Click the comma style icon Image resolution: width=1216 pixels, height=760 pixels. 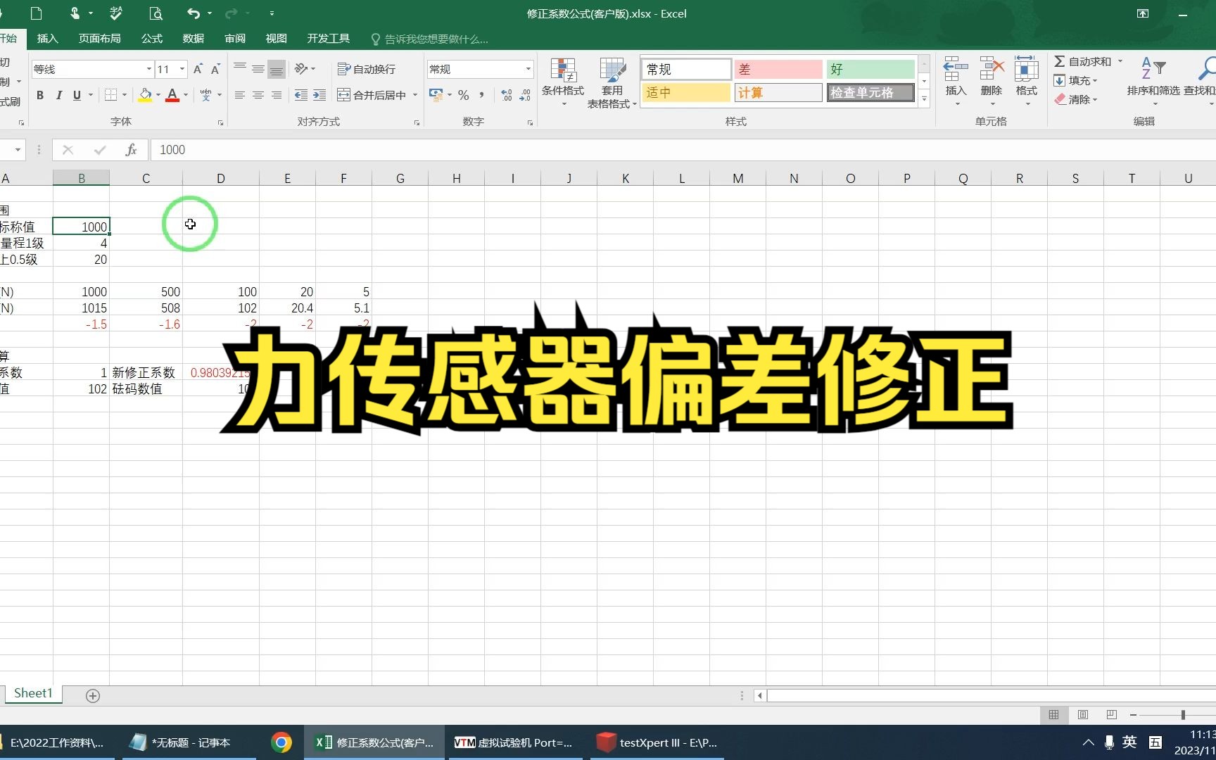click(481, 95)
